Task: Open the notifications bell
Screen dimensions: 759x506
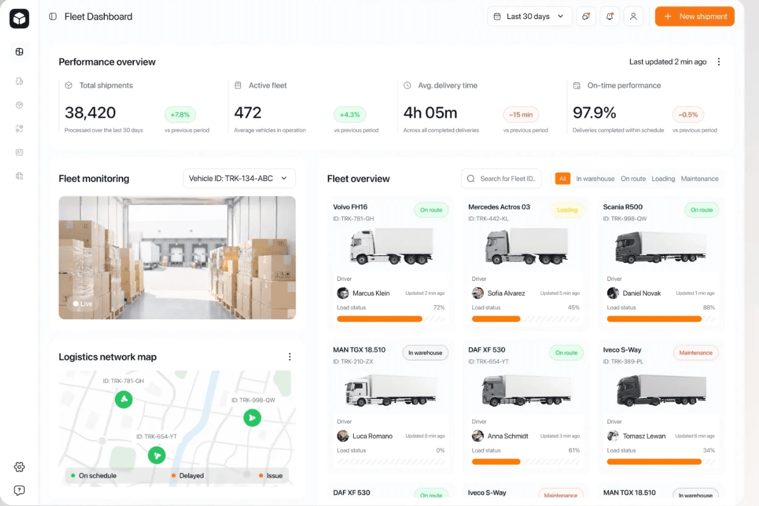Action: pyautogui.click(x=610, y=16)
